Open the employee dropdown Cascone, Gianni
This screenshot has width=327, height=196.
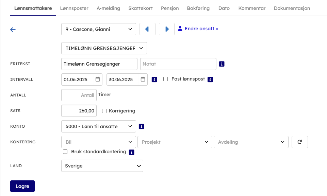pos(98,29)
